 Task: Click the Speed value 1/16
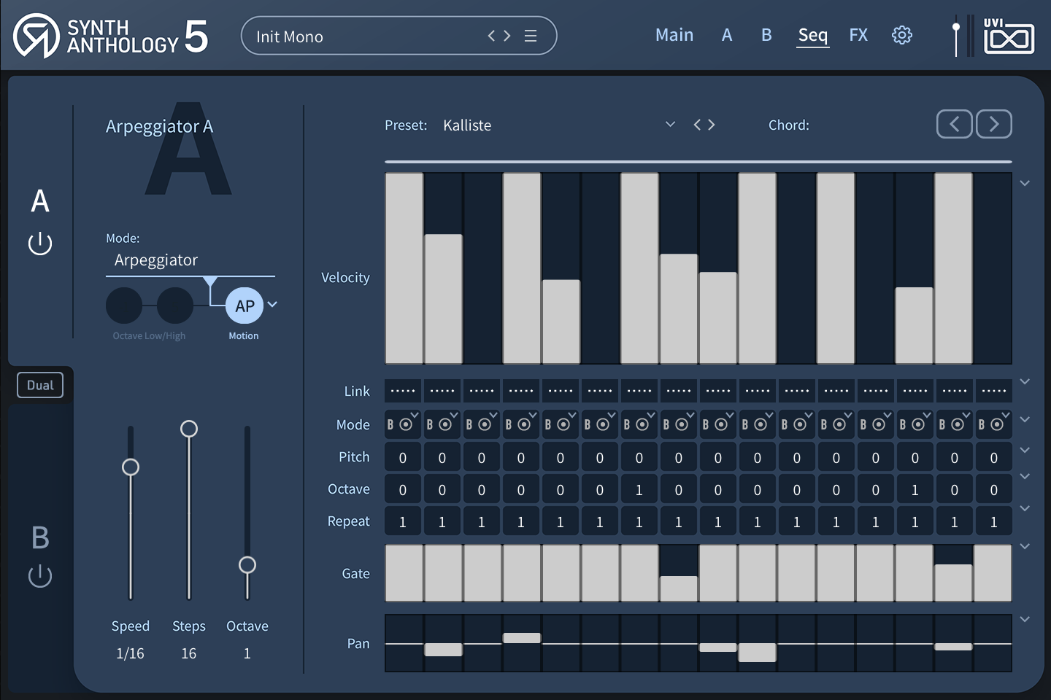(x=131, y=653)
